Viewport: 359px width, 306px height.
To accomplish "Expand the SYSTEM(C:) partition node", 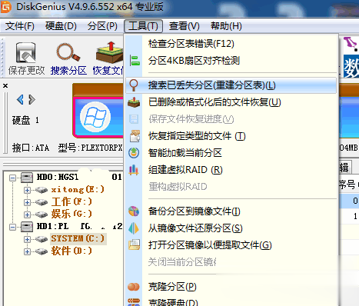I will click(x=27, y=239).
